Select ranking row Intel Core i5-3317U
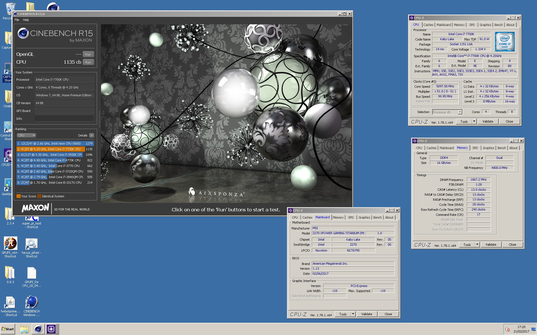Viewport: 537px width, 335px height. pyautogui.click(x=55, y=183)
